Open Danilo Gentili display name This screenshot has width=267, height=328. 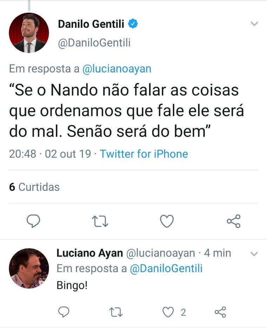pos(91,24)
